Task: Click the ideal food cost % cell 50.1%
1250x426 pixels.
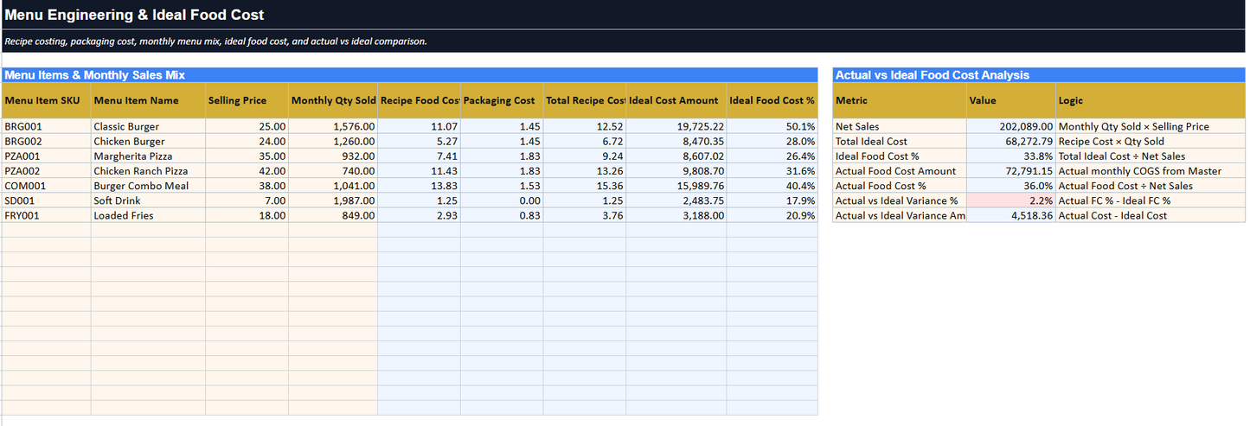Action: [772, 126]
